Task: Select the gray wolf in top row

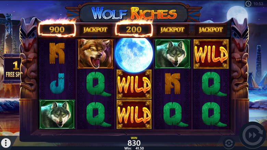Action: tap(173, 54)
